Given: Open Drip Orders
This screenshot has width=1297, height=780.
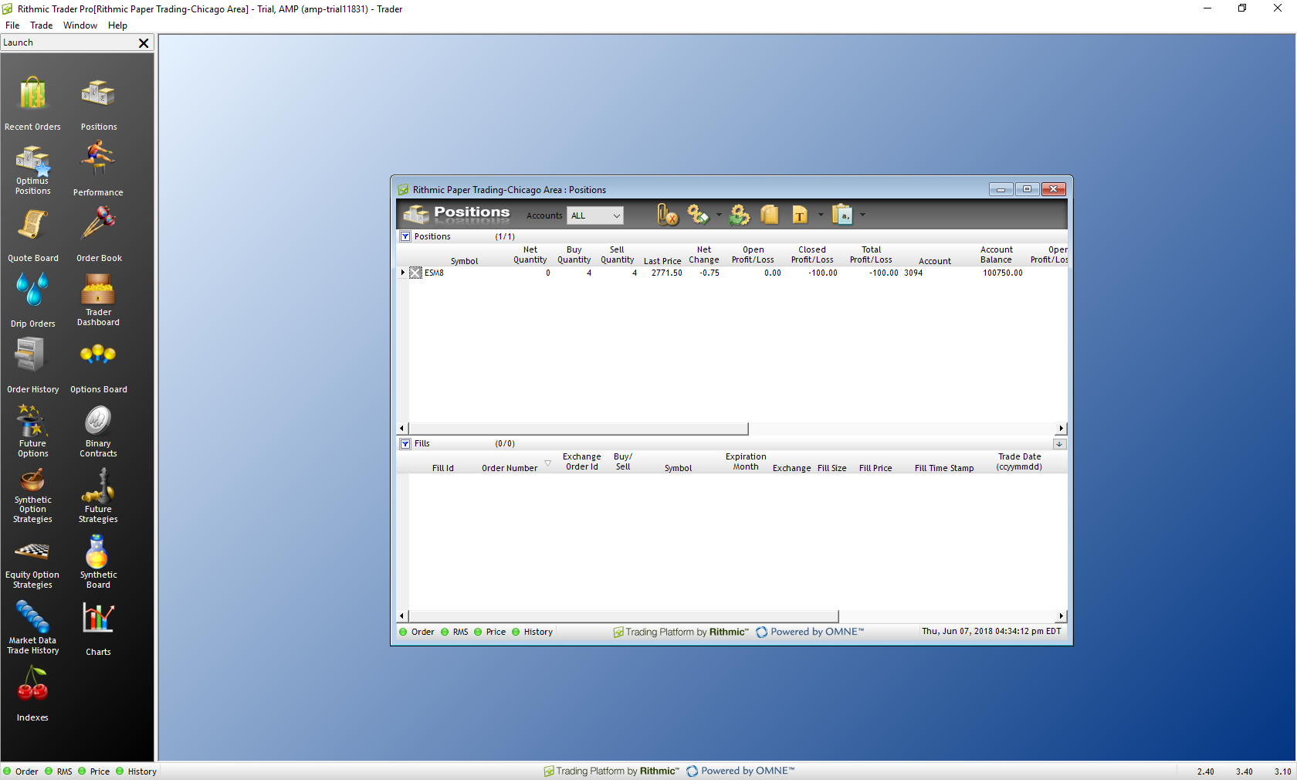Looking at the screenshot, I should pos(32,300).
